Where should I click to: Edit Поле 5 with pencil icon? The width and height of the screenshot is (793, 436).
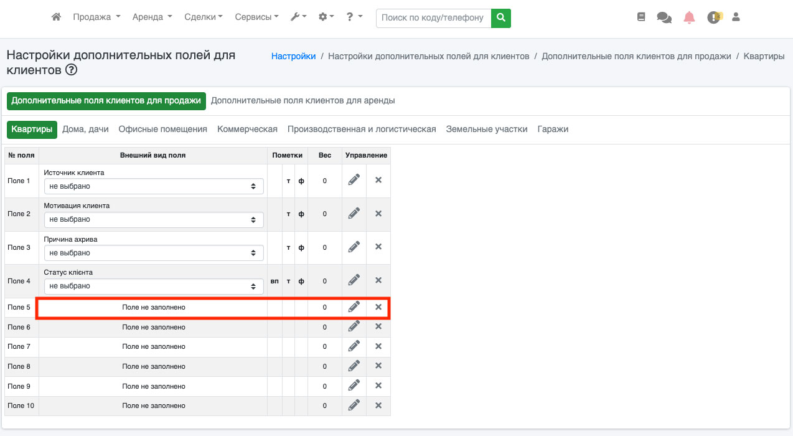coord(354,306)
